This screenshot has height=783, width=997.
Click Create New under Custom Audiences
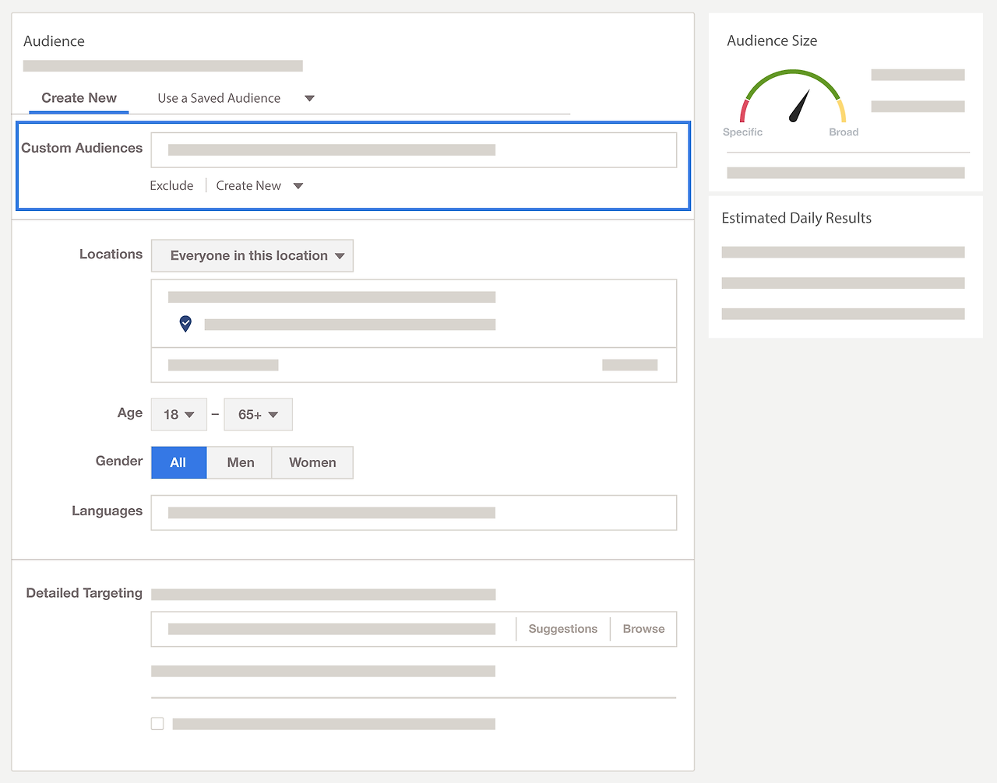click(x=248, y=186)
